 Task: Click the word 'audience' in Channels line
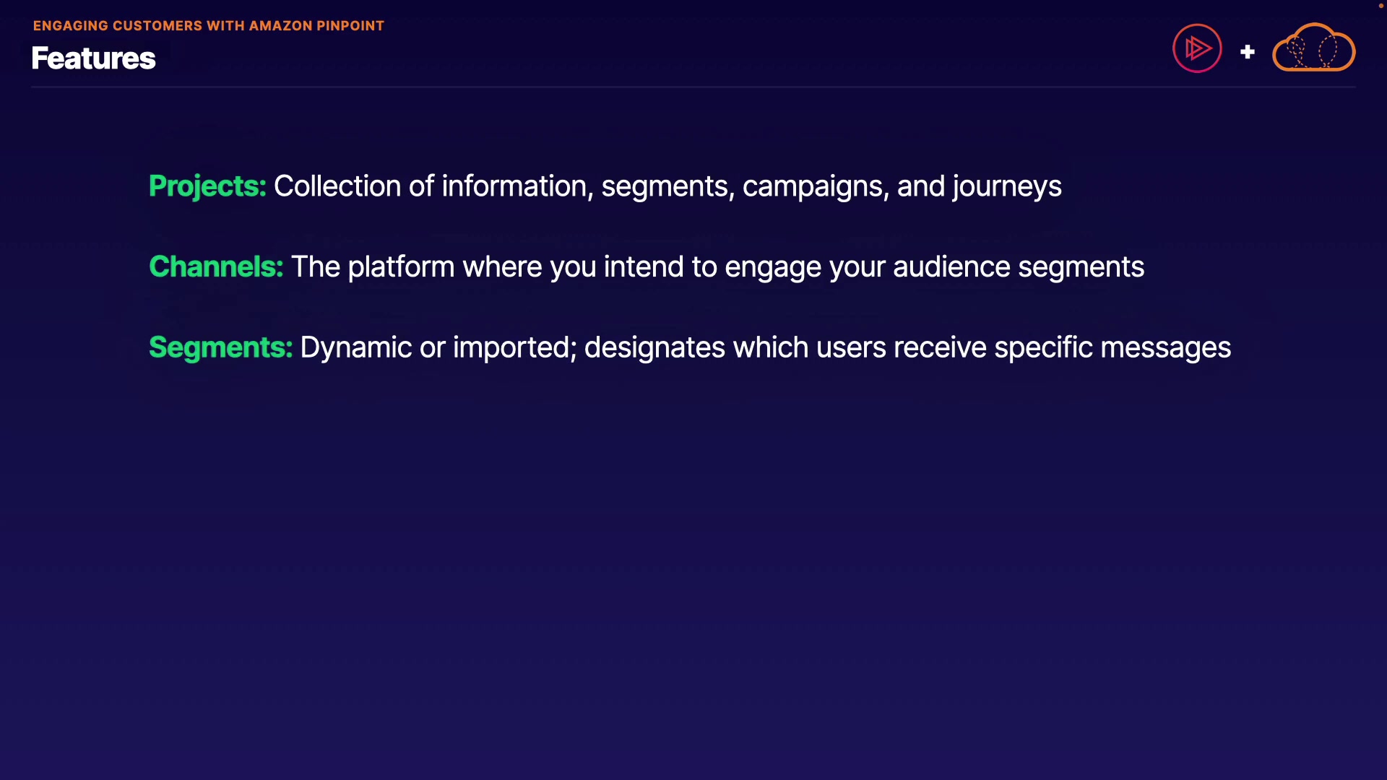pos(951,267)
